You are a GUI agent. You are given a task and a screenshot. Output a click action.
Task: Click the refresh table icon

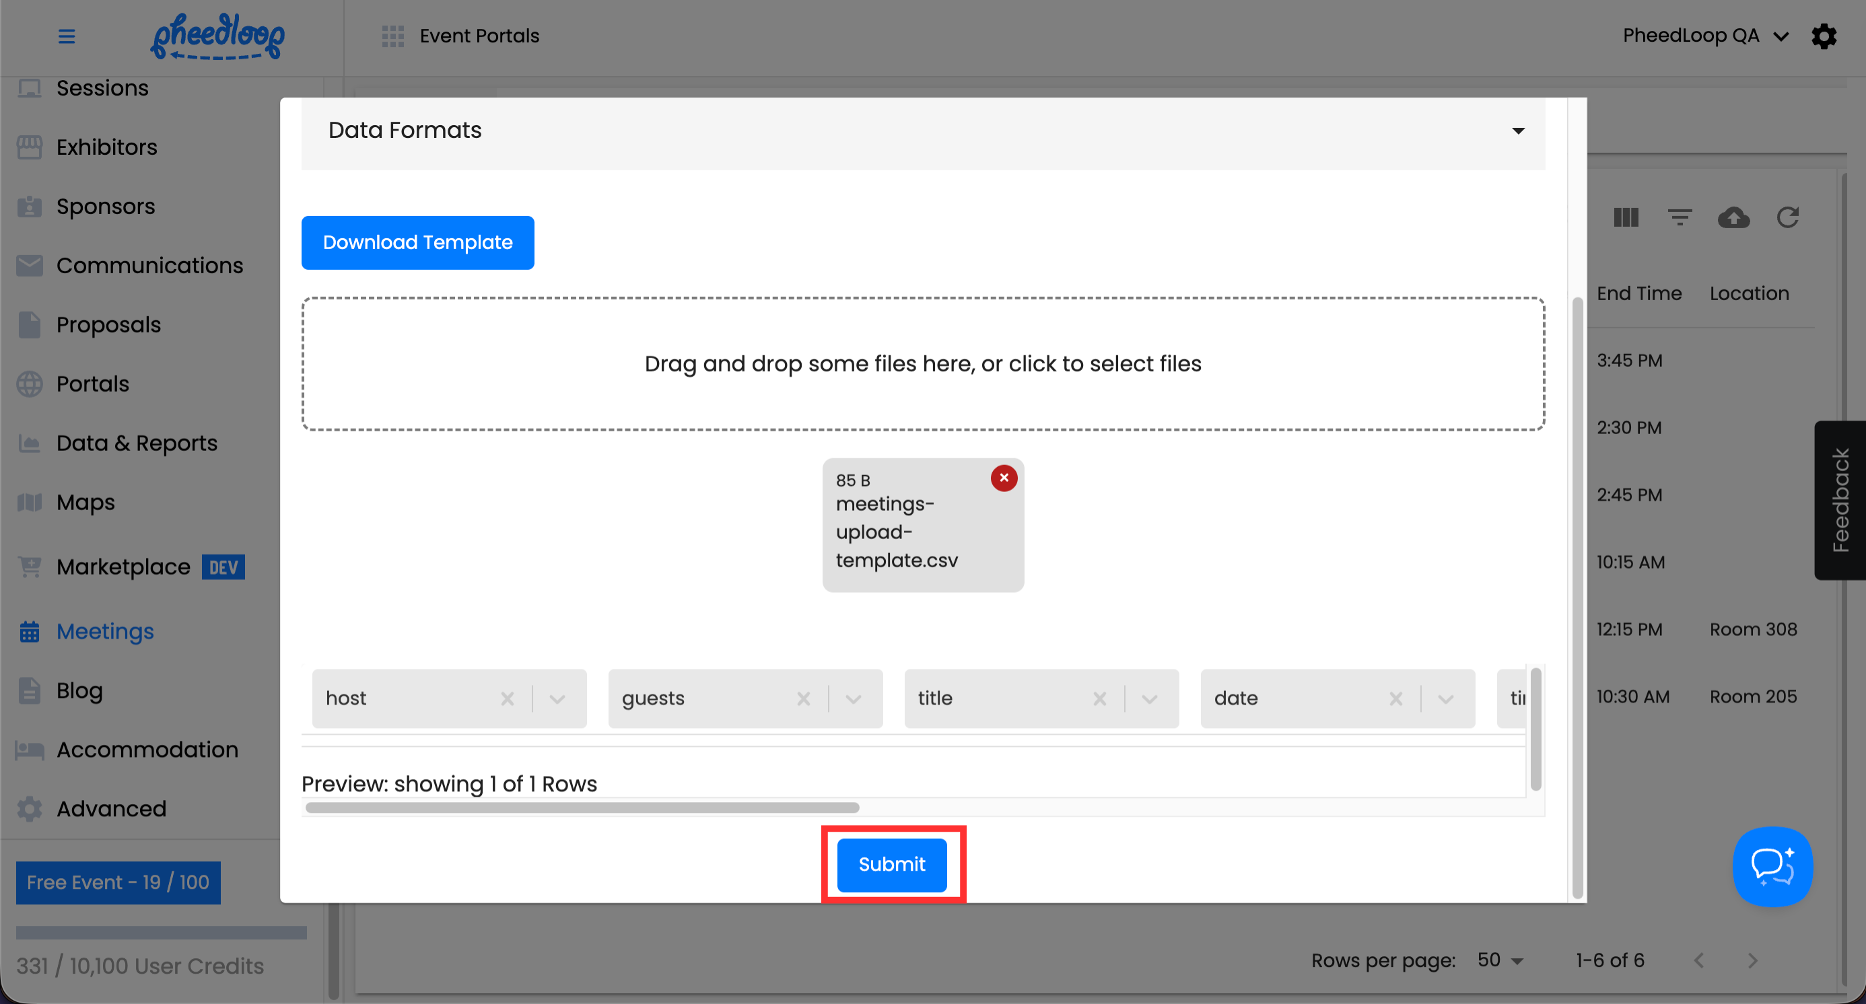coord(1787,218)
